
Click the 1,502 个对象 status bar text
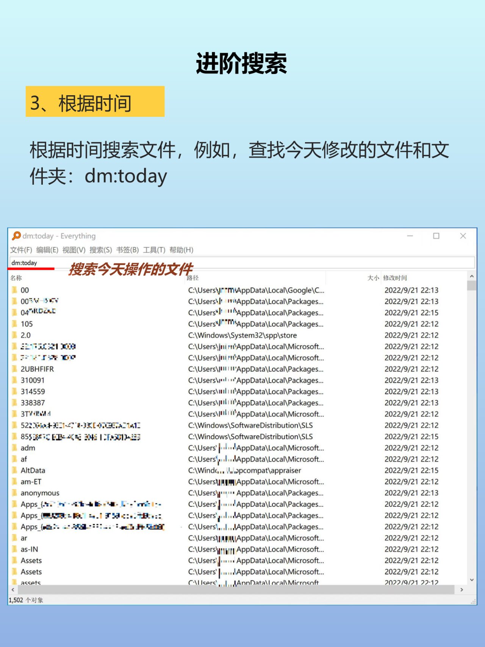click(x=26, y=600)
